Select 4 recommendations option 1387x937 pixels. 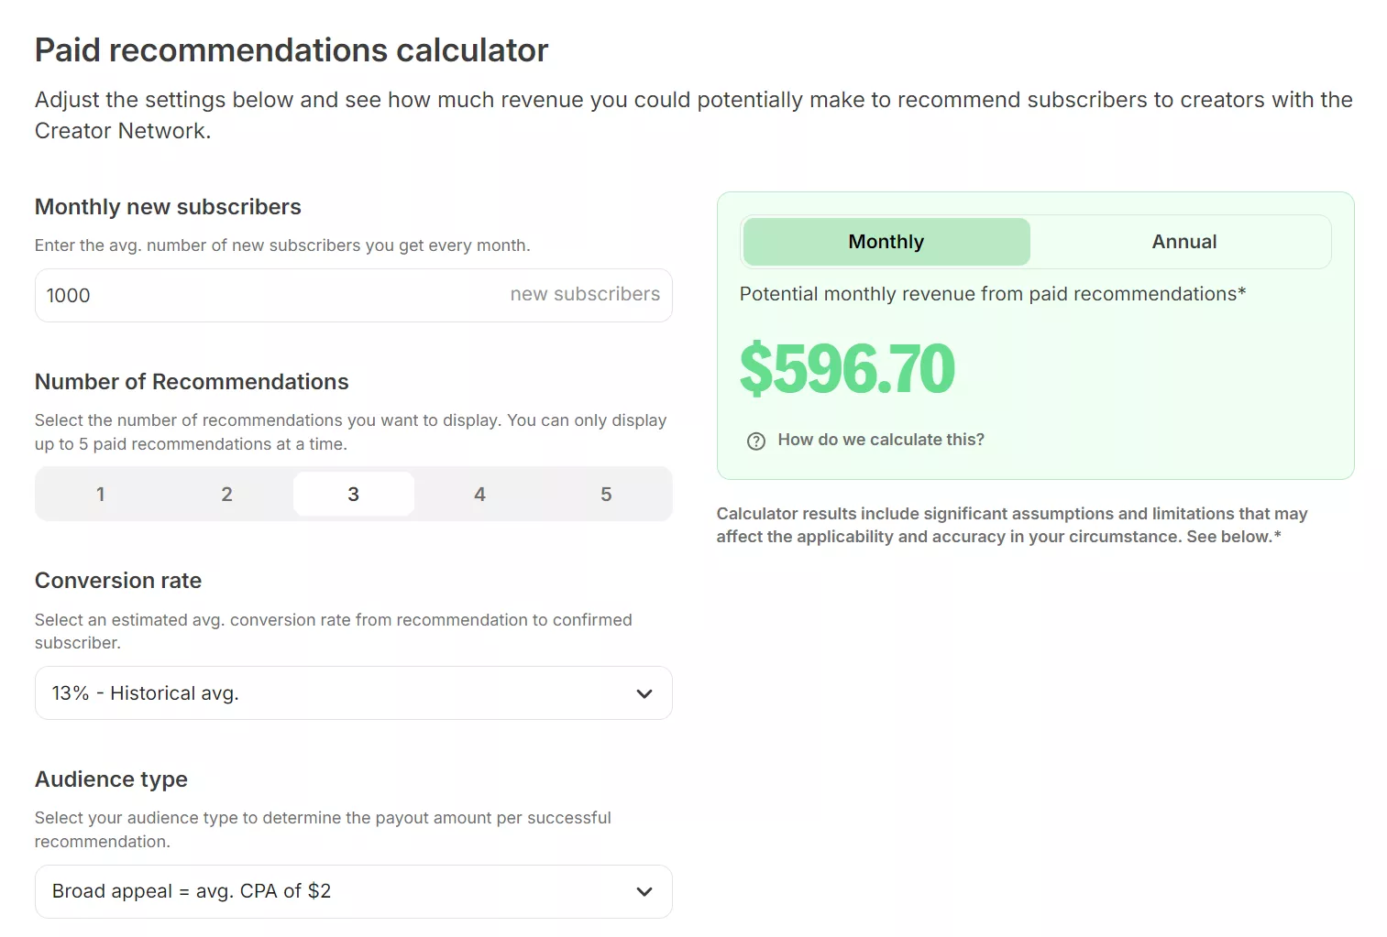tap(479, 495)
